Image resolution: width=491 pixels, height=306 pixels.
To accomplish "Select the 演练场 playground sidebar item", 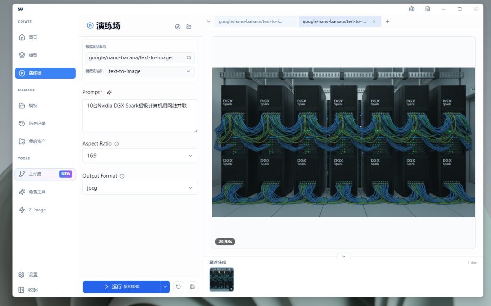I will coord(45,73).
